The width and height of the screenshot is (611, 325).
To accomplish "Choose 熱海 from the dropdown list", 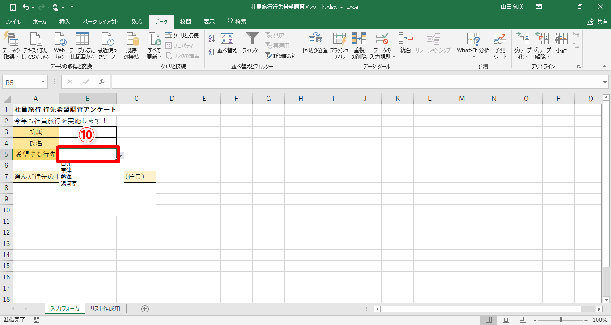I will click(66, 177).
